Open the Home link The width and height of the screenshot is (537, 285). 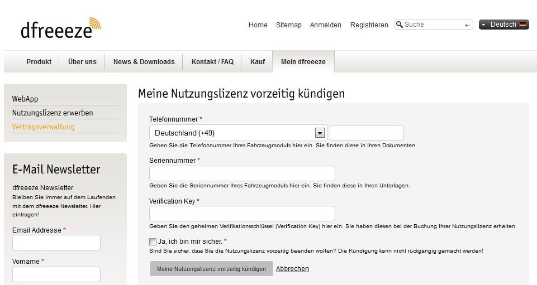tap(258, 25)
